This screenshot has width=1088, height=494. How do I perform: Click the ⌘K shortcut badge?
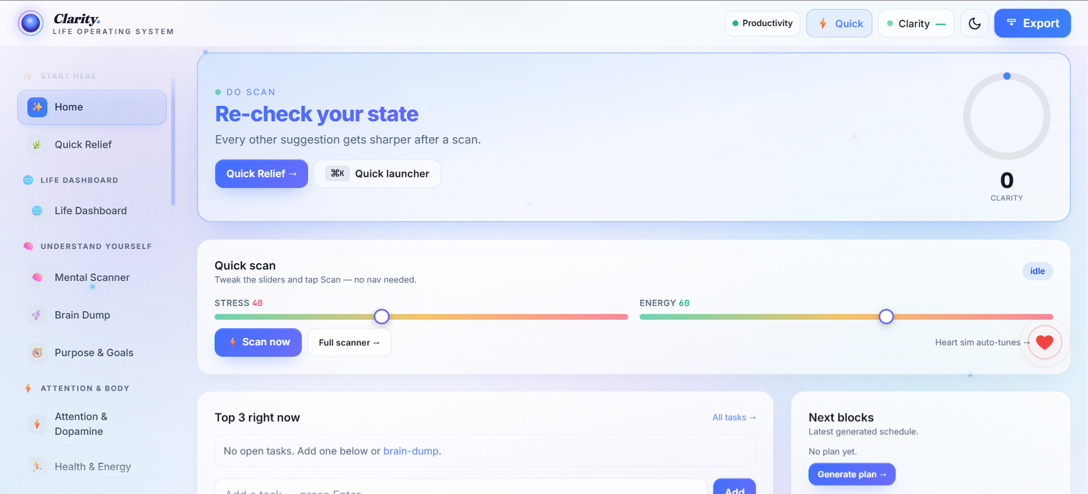[x=337, y=173]
